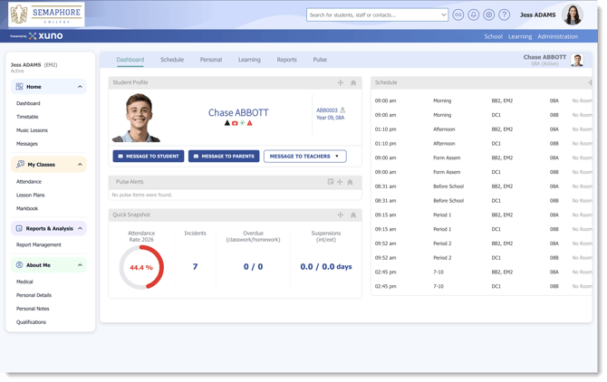
Task: Collapse the Reports & Analysis section
Action: pyautogui.click(x=80, y=228)
